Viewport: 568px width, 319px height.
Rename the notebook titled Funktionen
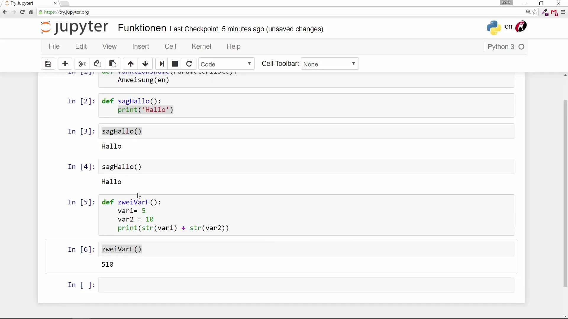[x=142, y=28]
